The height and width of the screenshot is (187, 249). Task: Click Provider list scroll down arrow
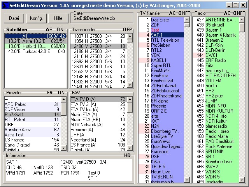[64, 148]
